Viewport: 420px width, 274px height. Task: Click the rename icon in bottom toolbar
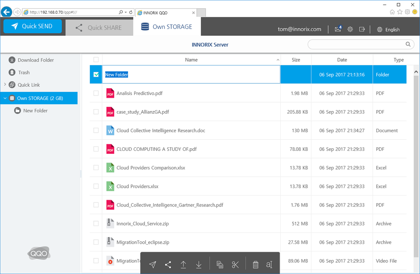(269, 265)
